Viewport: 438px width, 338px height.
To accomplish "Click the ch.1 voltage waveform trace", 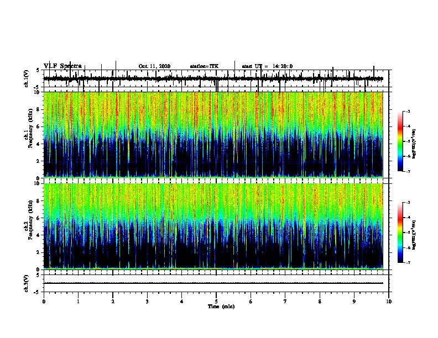I will (213, 79).
